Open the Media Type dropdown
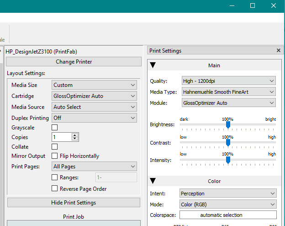 pos(229,92)
